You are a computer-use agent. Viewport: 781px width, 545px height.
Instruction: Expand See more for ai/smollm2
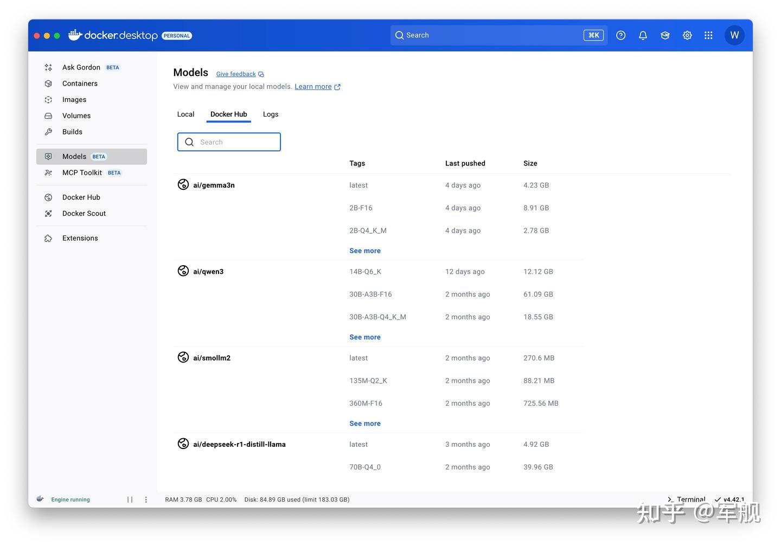coord(364,423)
